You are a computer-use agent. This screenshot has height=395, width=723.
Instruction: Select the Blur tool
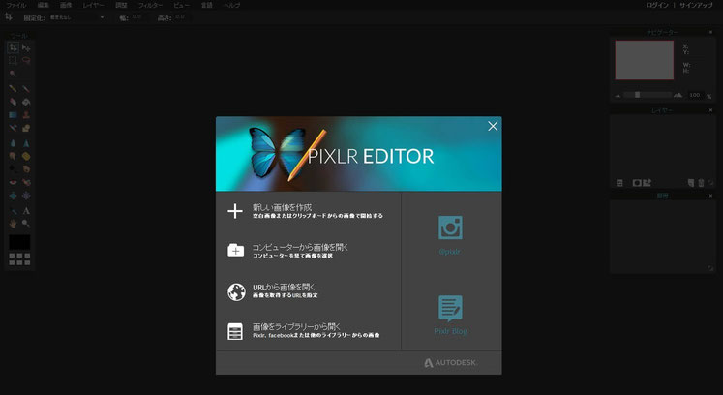point(13,143)
